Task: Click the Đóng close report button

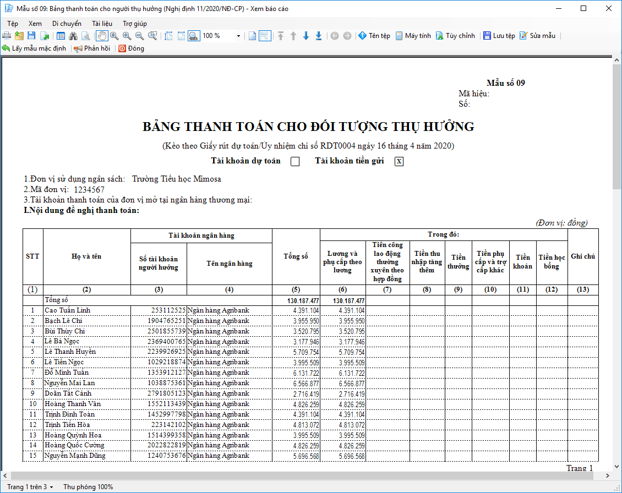Action: click(132, 48)
